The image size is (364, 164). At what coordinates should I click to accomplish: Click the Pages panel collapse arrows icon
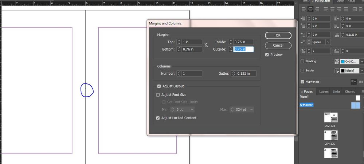tap(302, 91)
